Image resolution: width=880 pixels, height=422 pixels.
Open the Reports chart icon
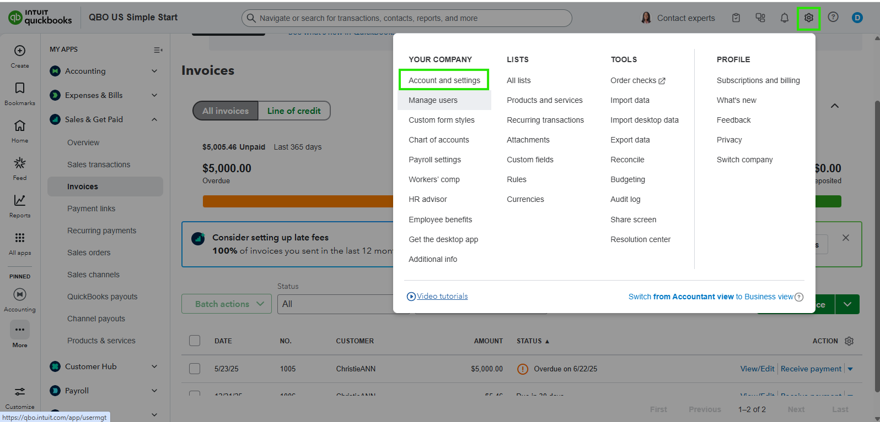20,201
